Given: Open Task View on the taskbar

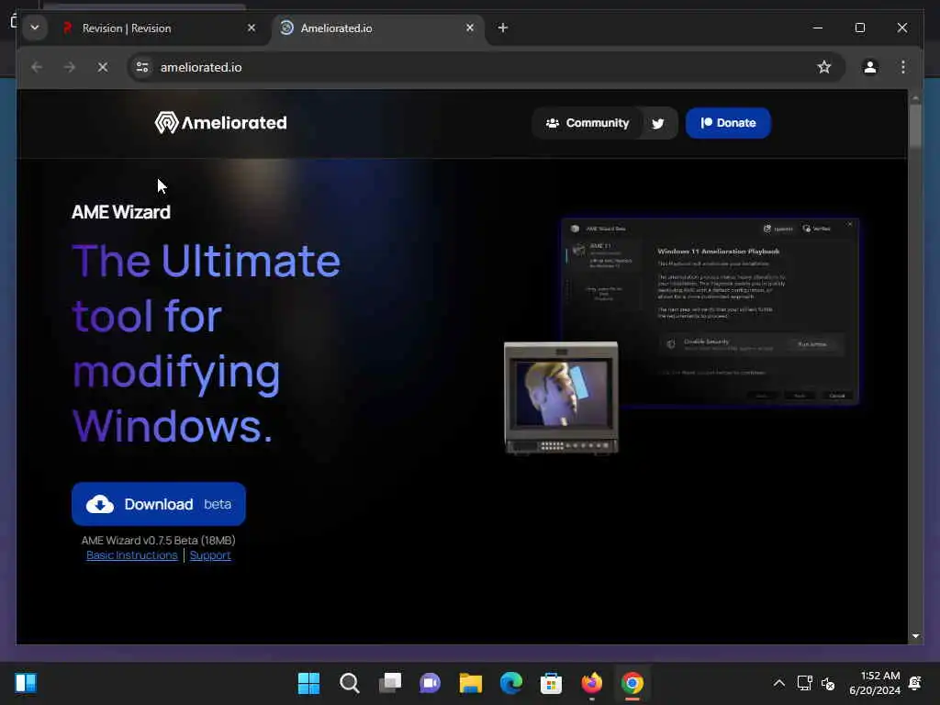Looking at the screenshot, I should coord(389,683).
